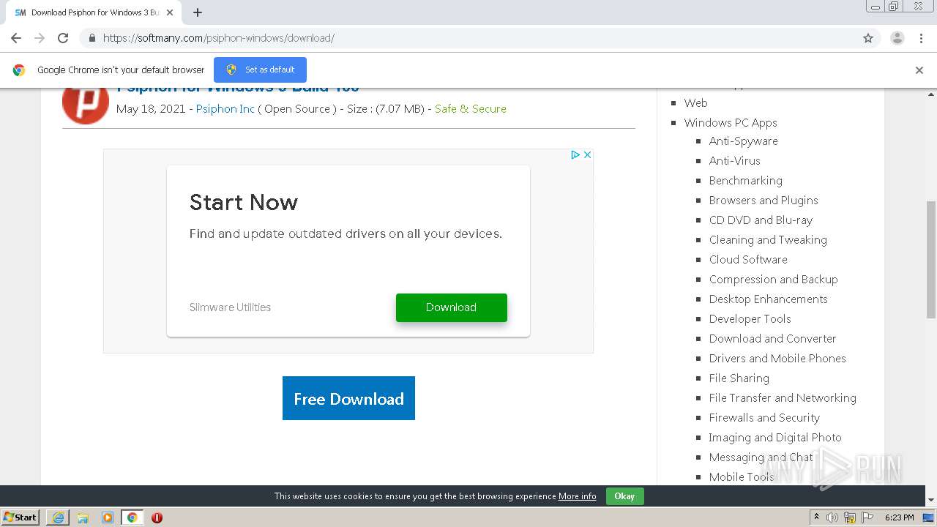Image resolution: width=937 pixels, height=527 pixels.
Task: Open File Sharing category
Action: pyautogui.click(x=739, y=378)
